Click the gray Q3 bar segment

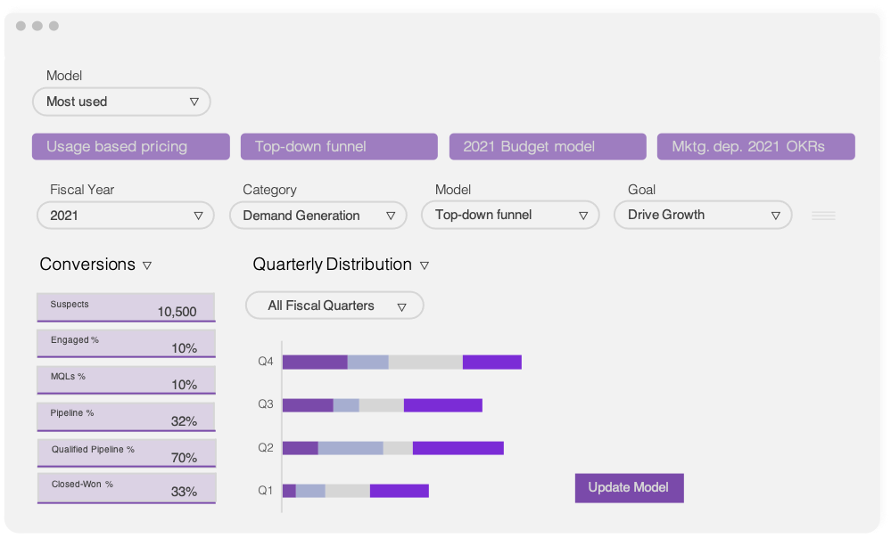pyautogui.click(x=382, y=405)
